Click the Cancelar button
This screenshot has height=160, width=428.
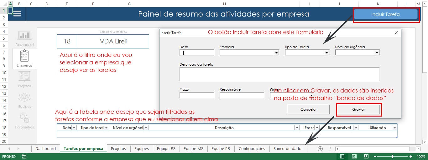tap(309, 109)
